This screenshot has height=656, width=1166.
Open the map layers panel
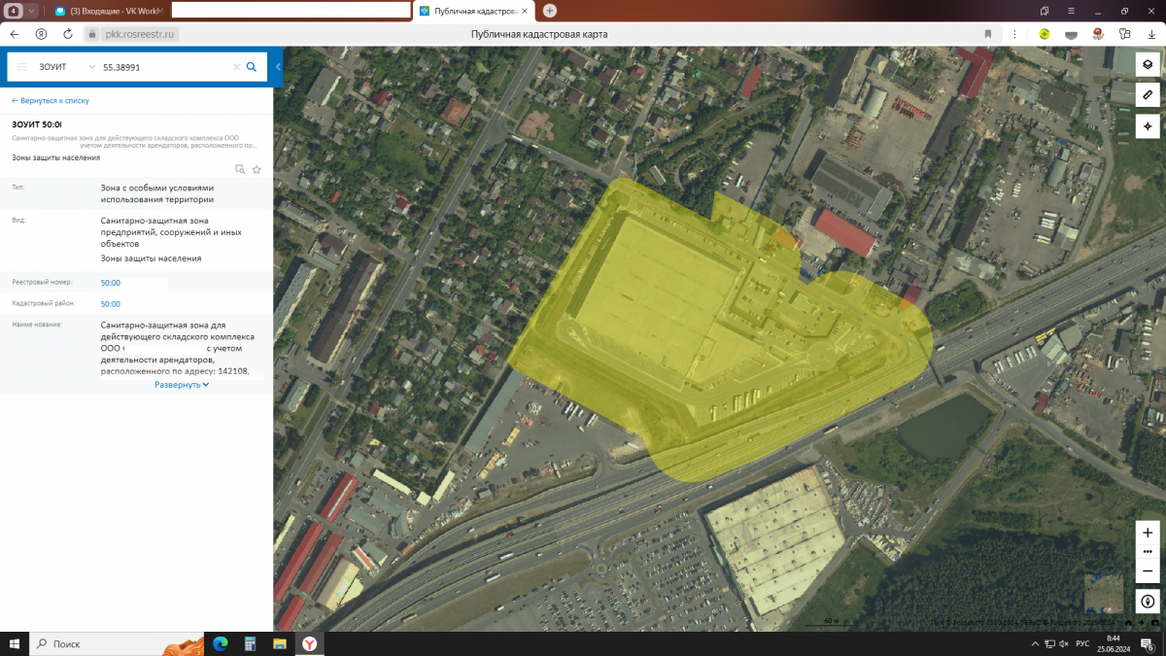coord(1148,64)
